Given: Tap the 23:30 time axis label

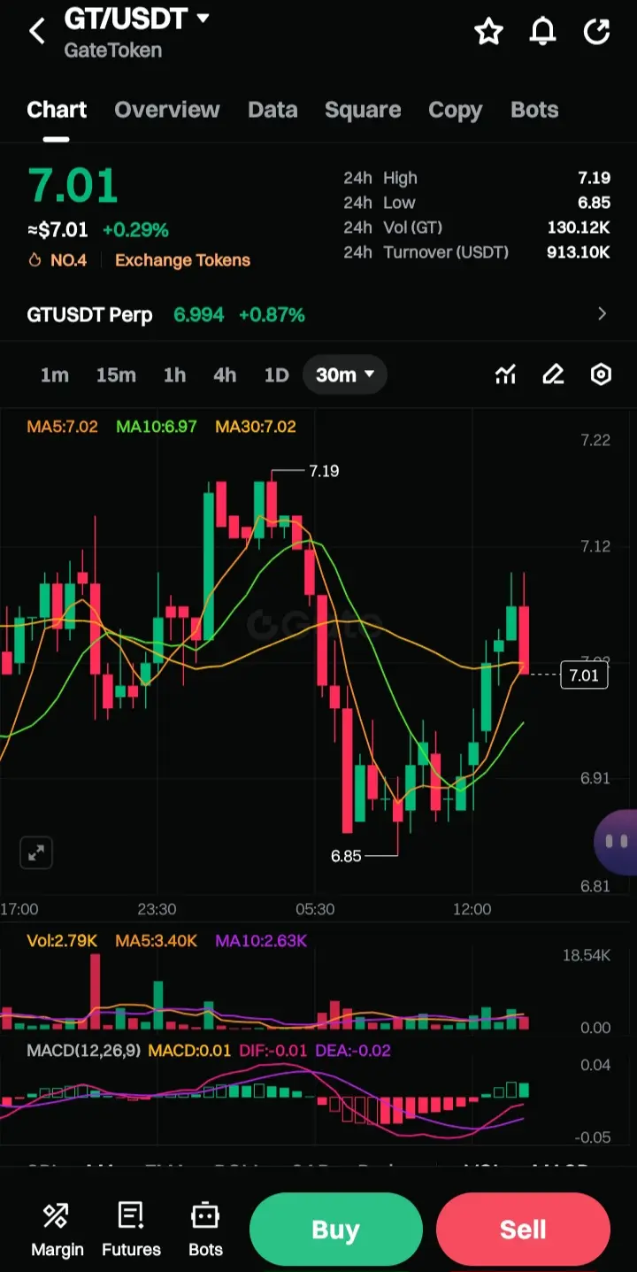Looking at the screenshot, I should coord(157,909).
